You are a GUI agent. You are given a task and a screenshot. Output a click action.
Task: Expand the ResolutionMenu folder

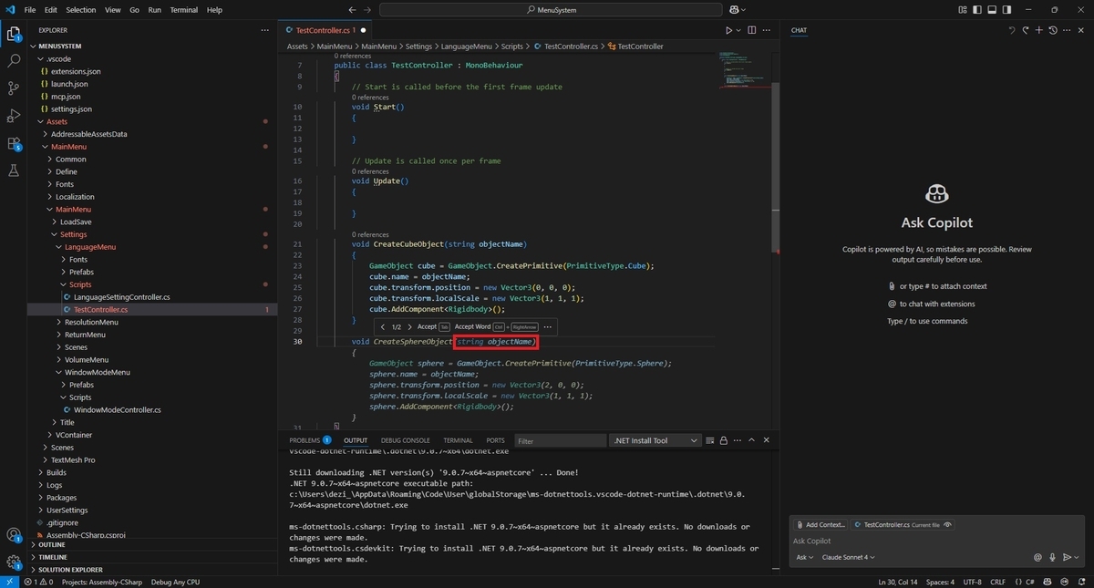click(x=91, y=322)
